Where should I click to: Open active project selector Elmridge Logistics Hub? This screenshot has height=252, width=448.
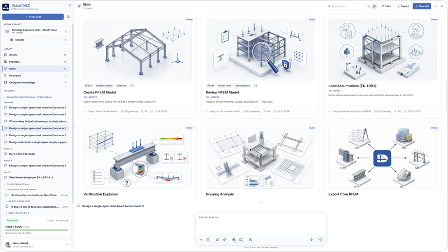tap(36, 31)
